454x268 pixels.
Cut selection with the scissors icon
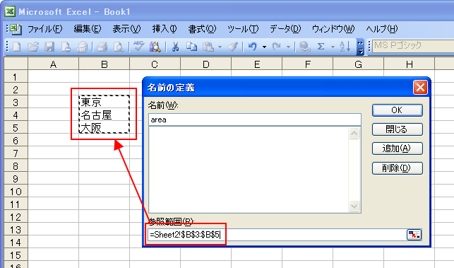[175, 47]
